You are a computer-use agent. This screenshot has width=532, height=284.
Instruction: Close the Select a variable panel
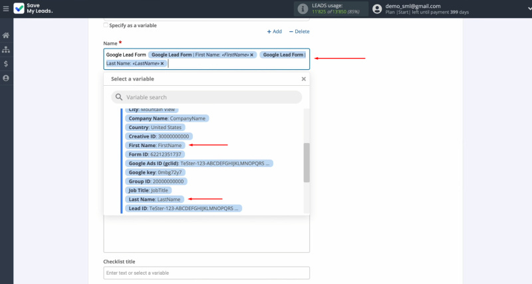pyautogui.click(x=304, y=79)
